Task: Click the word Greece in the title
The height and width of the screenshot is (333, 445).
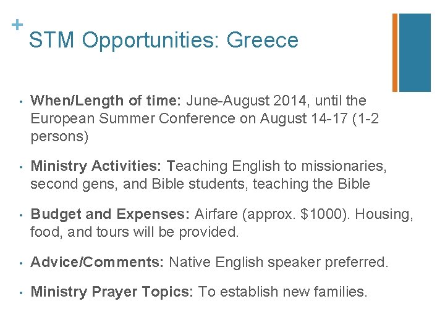Action: tap(263, 40)
